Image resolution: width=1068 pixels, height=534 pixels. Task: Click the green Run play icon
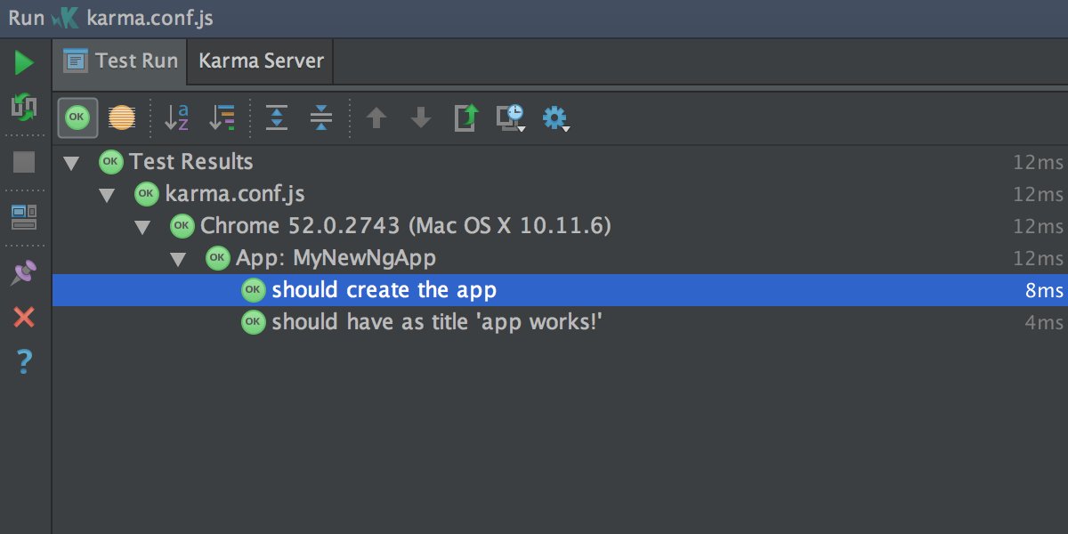coord(24,63)
